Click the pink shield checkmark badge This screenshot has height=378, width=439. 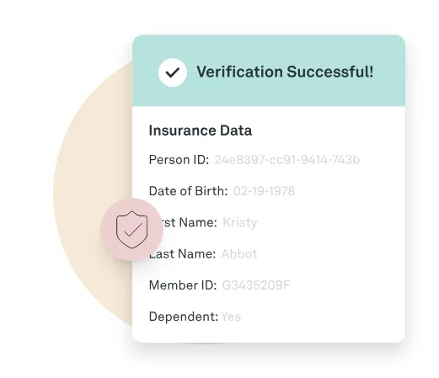(x=131, y=230)
